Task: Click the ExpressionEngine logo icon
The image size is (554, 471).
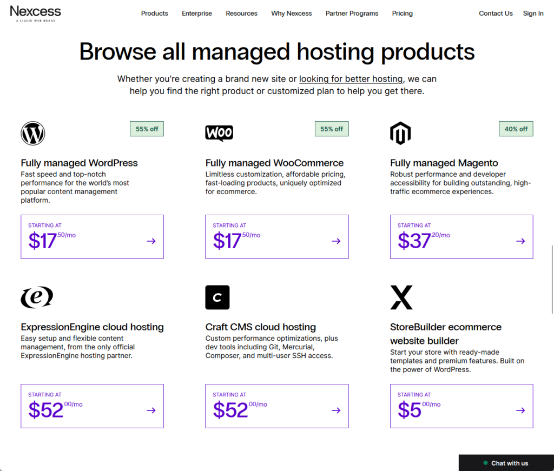Action: pos(37,297)
